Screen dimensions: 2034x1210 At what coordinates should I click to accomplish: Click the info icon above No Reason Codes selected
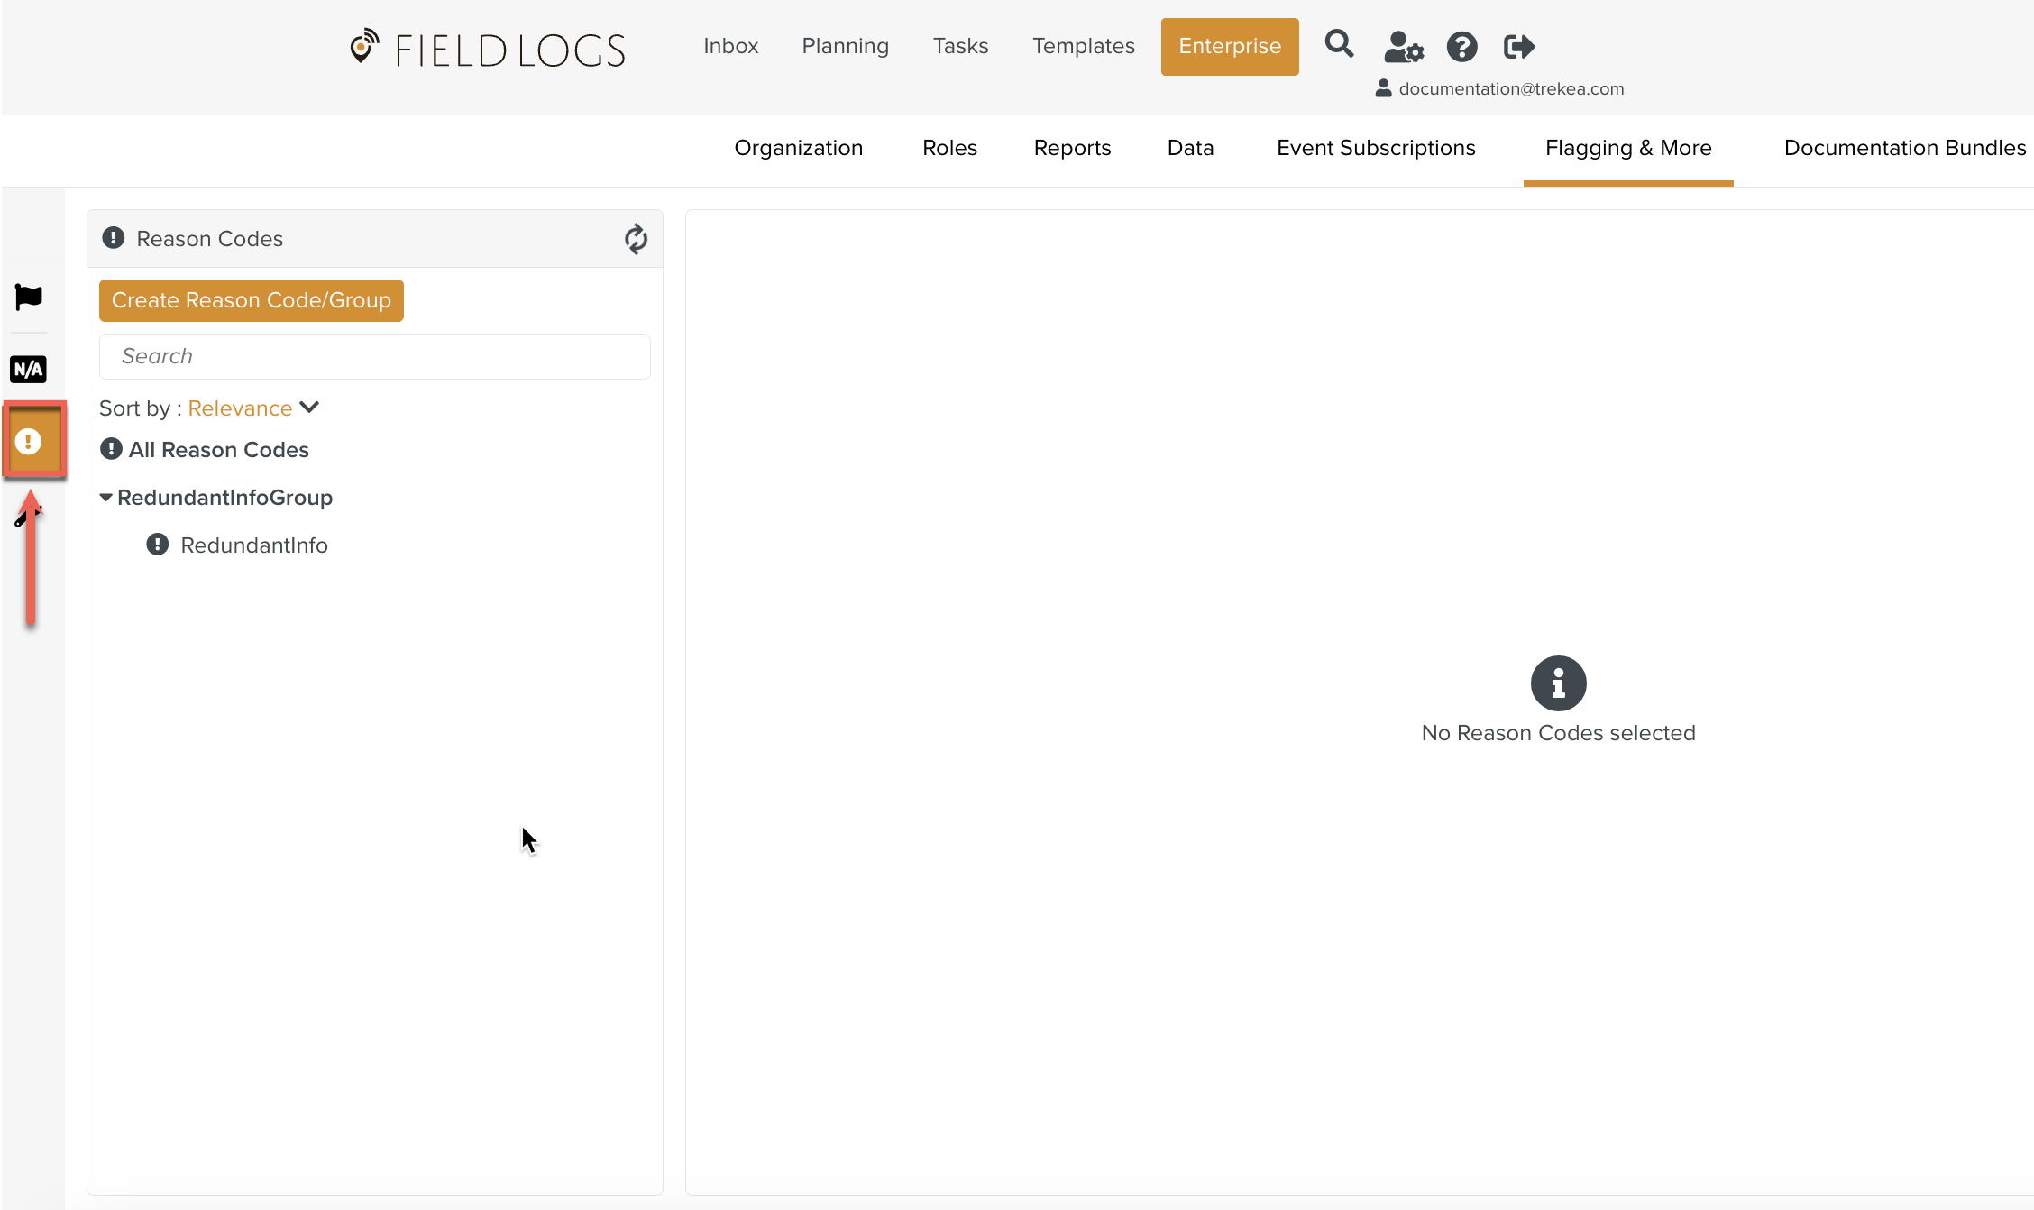click(x=1558, y=683)
